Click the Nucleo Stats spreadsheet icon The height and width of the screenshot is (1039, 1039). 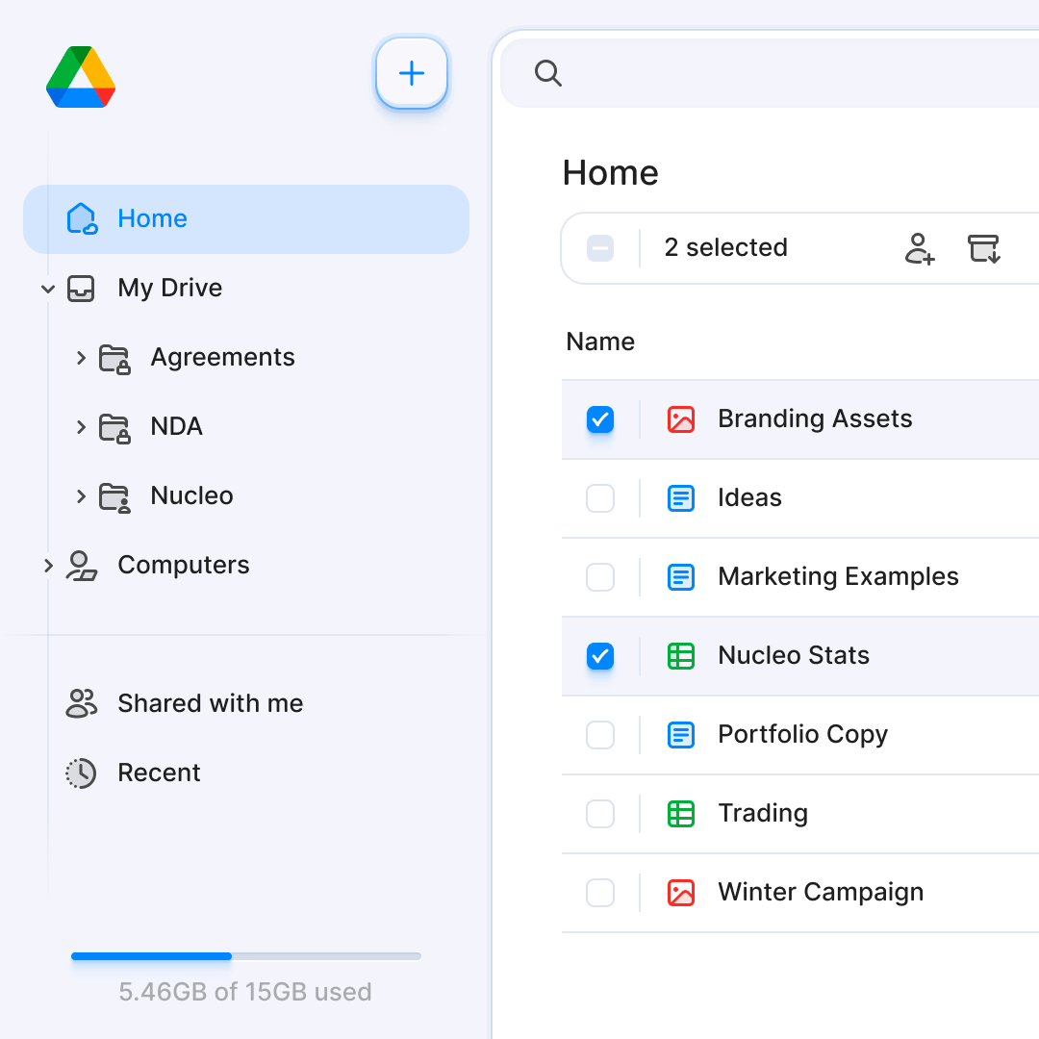click(x=681, y=656)
